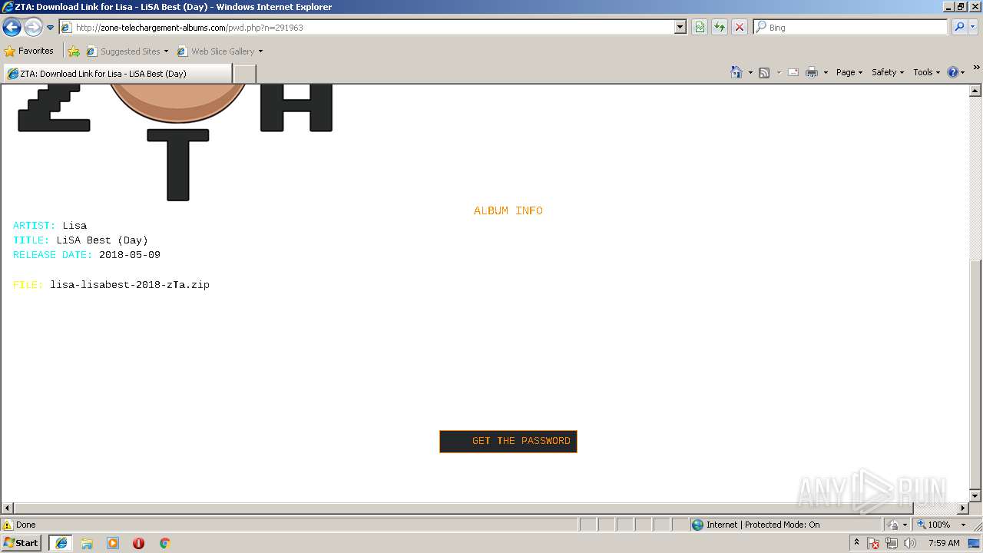Expand Home button dropdown arrow
Screen dimensions: 983x553
[750, 72]
